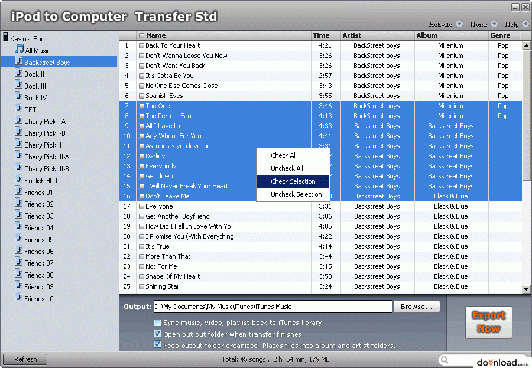Click the All Music note icon

point(20,48)
